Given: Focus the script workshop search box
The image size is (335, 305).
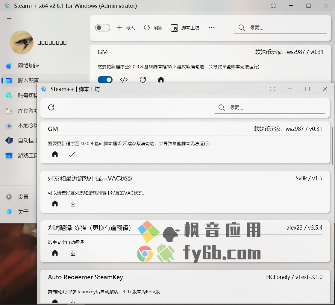Looking at the screenshot, I should 270,108.
